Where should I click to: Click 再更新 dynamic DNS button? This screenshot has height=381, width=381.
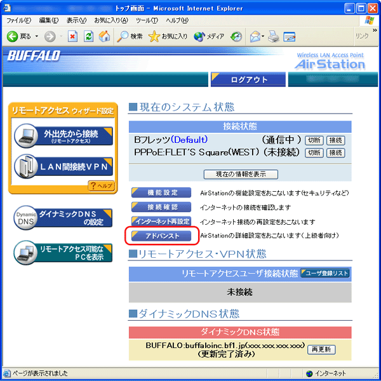tap(321, 349)
